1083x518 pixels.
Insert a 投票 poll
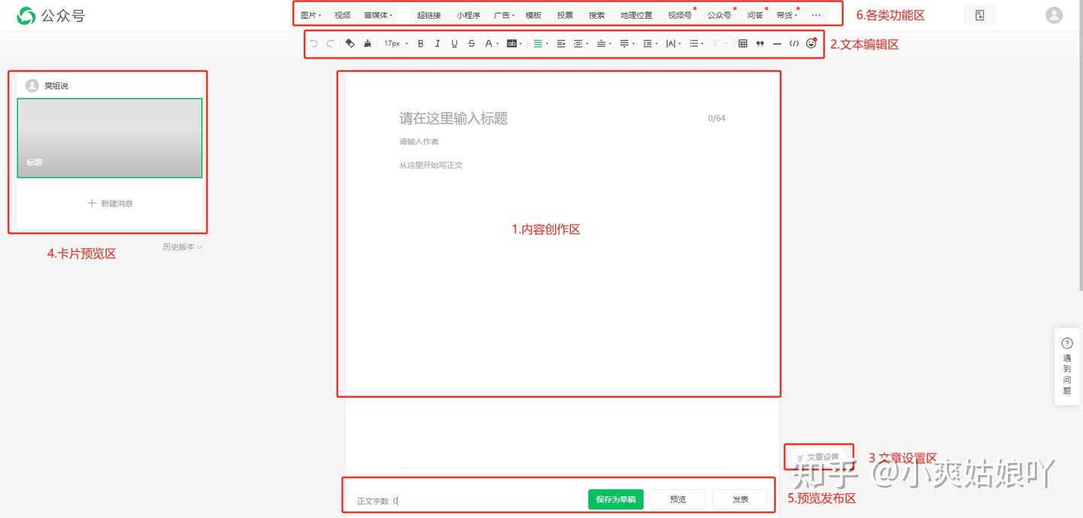pyautogui.click(x=565, y=15)
